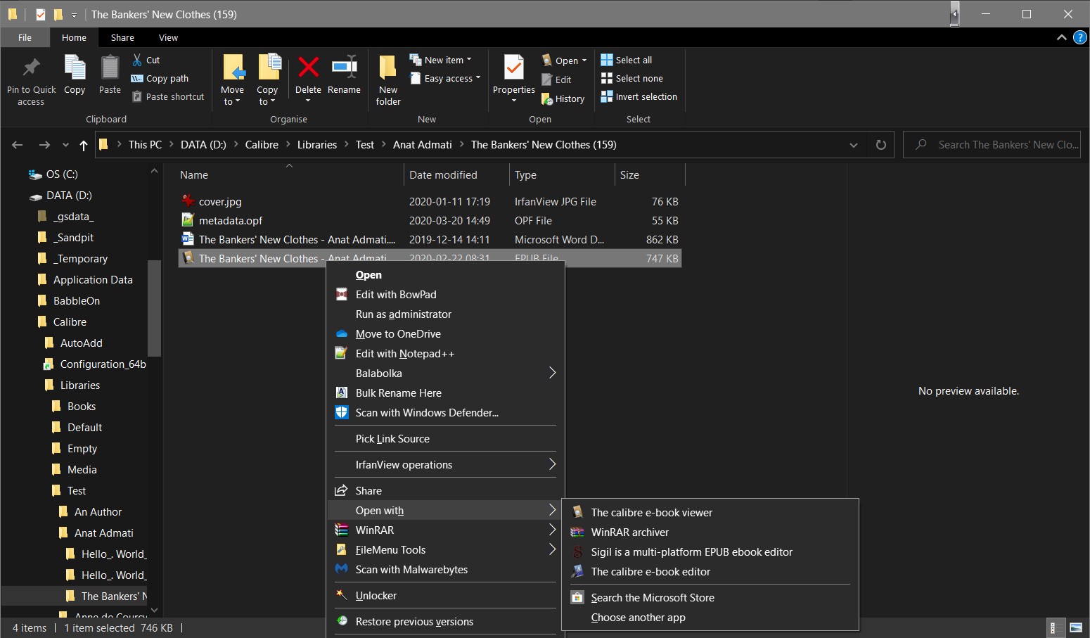Open with The calibre e-book editor
Viewport: 1090px width, 638px height.
[710, 572]
